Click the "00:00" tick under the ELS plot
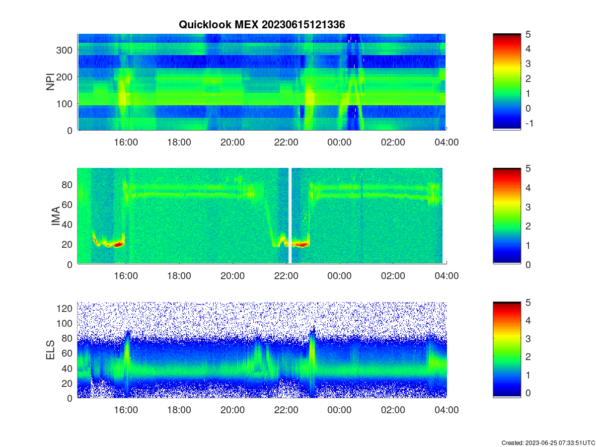This screenshot has width=596, height=447. point(340,411)
